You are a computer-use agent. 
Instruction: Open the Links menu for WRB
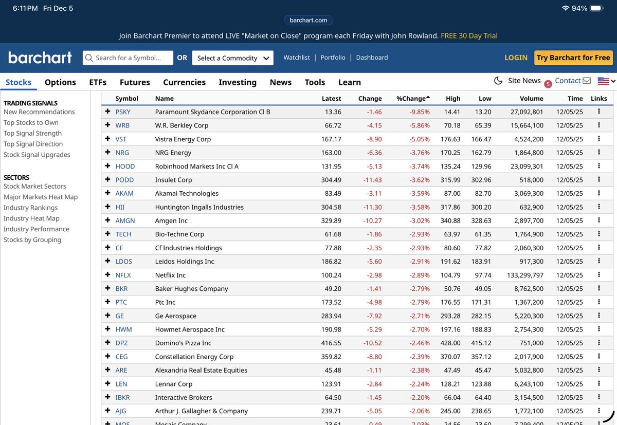[x=599, y=125]
